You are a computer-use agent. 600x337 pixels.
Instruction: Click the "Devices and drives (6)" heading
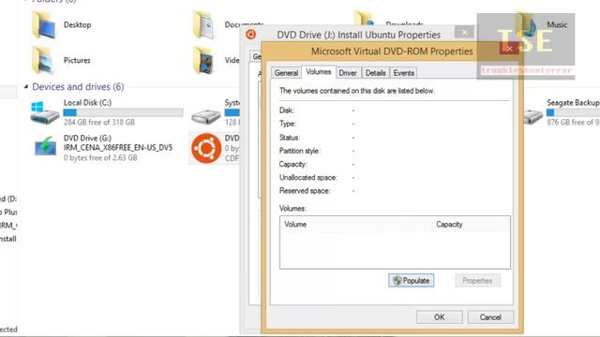click(78, 87)
